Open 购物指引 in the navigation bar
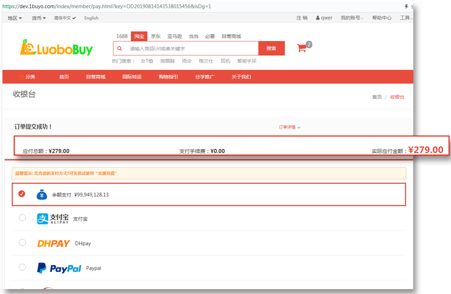The height and width of the screenshot is (294, 451). tap(168, 77)
